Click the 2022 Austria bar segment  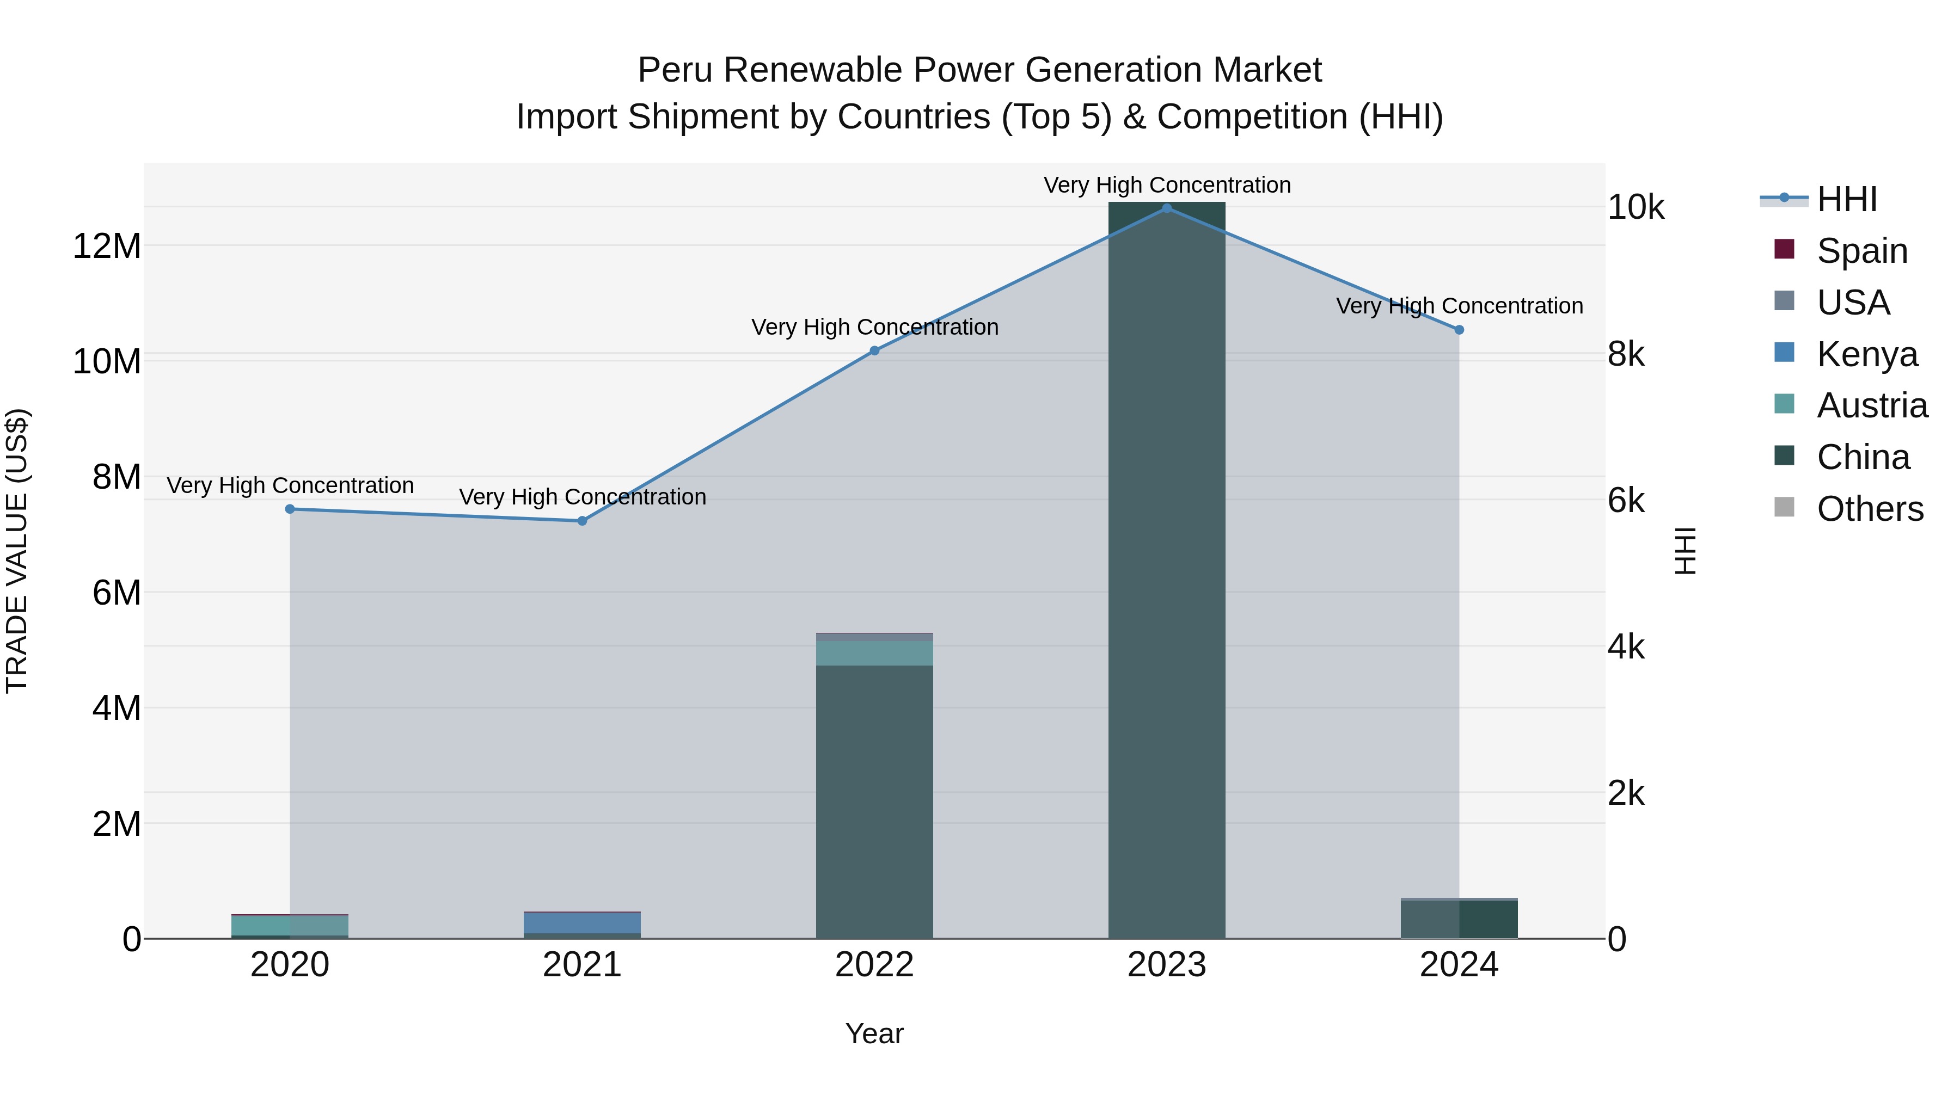point(874,653)
